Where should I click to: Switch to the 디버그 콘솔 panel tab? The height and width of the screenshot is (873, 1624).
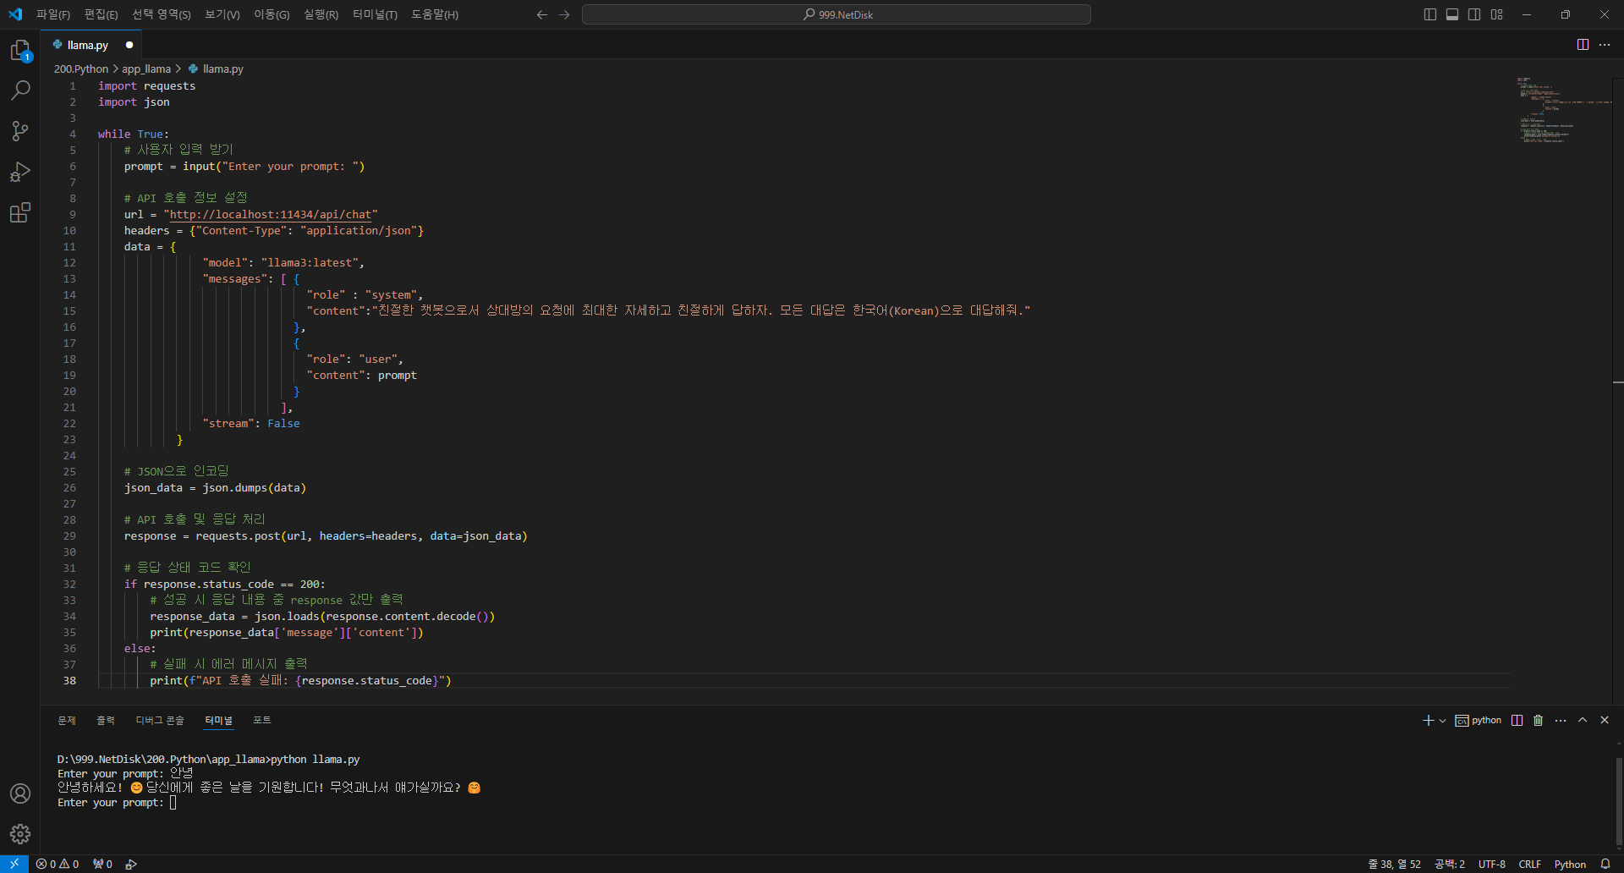pyautogui.click(x=160, y=721)
